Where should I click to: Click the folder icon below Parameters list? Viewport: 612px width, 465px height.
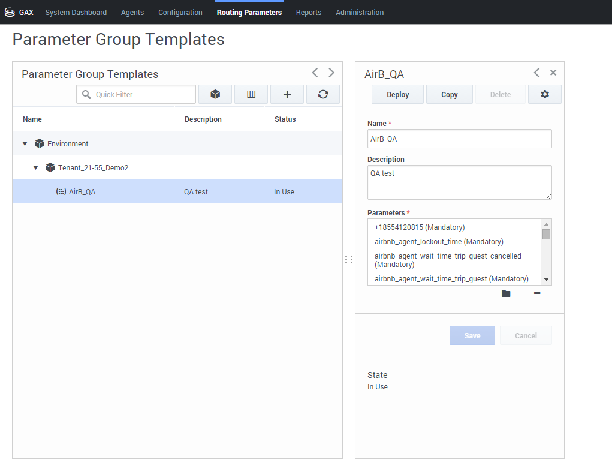coord(506,293)
